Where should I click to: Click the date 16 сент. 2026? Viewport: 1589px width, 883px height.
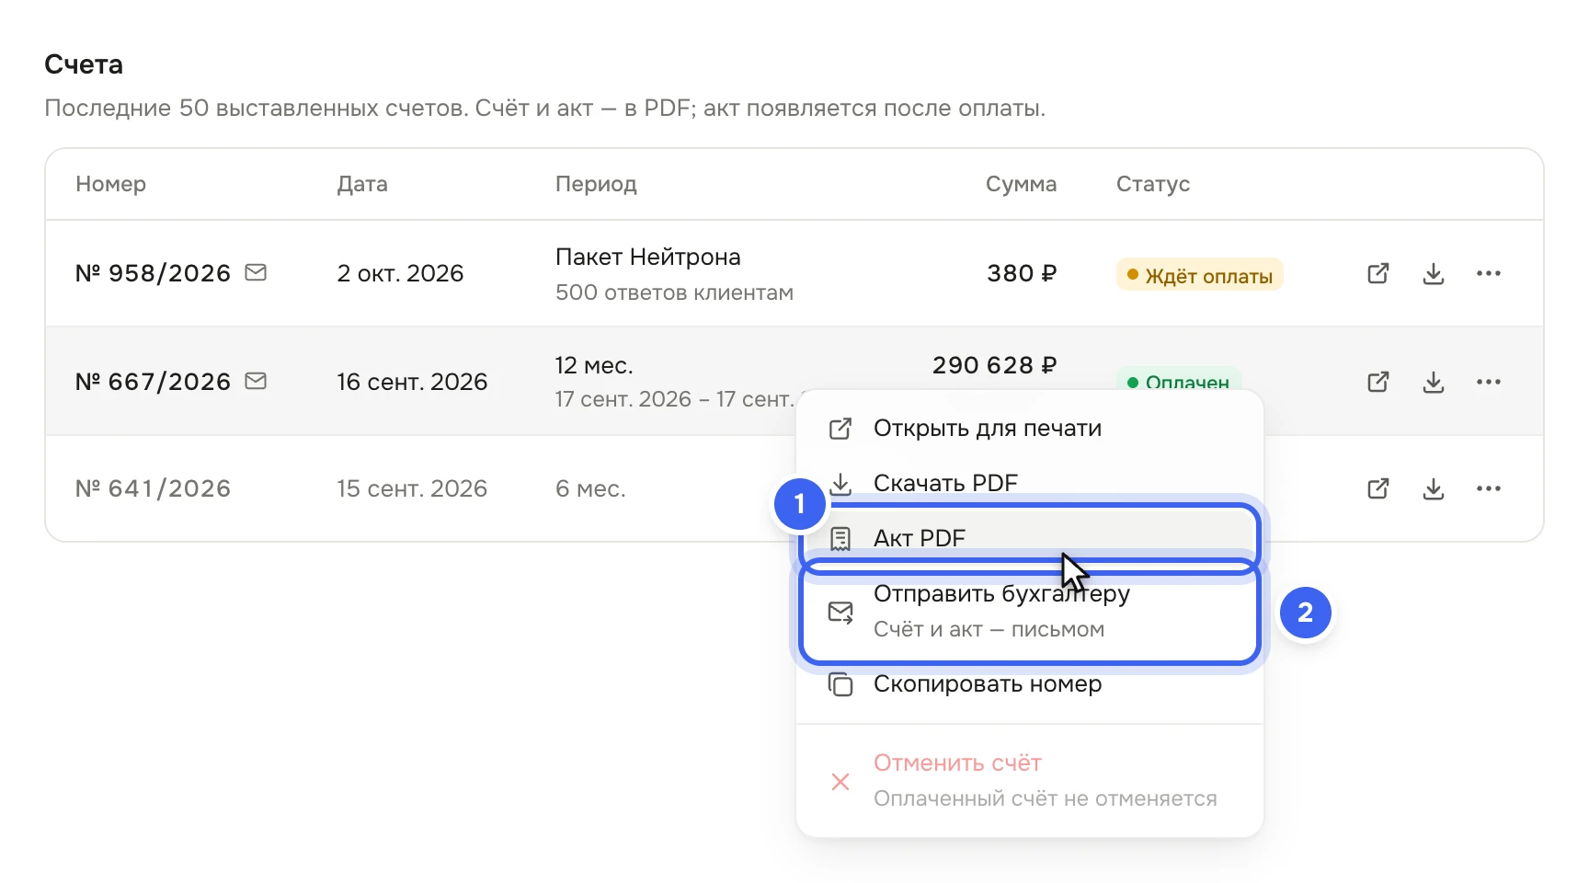(x=412, y=382)
